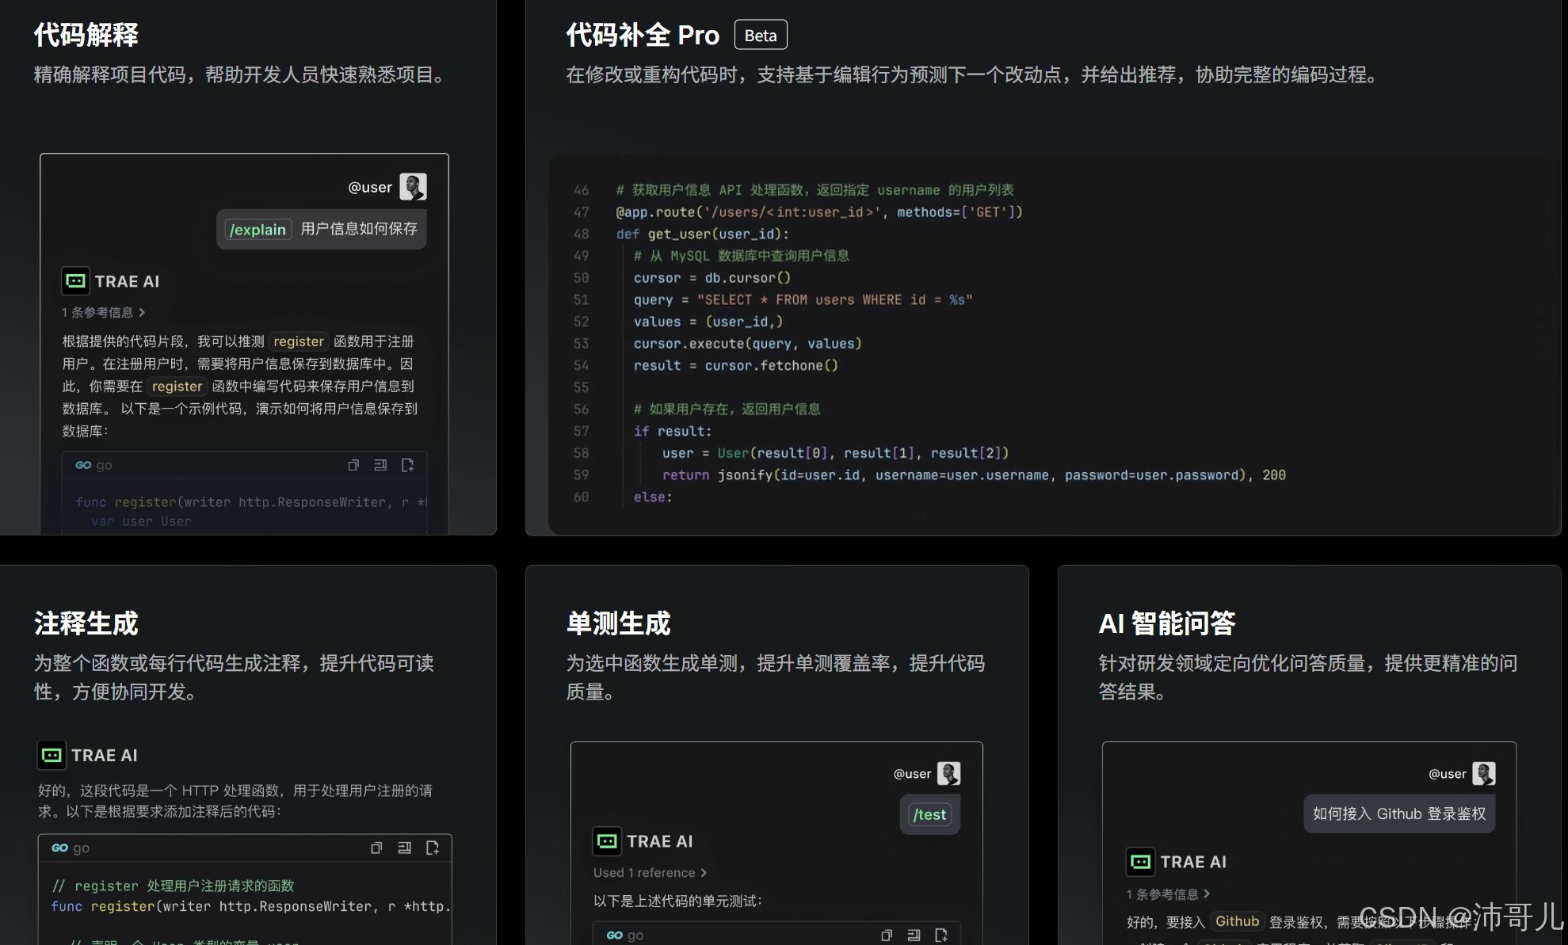Click code line 51 with the SELECT query
Screen dimensions: 1568x945
coord(803,300)
